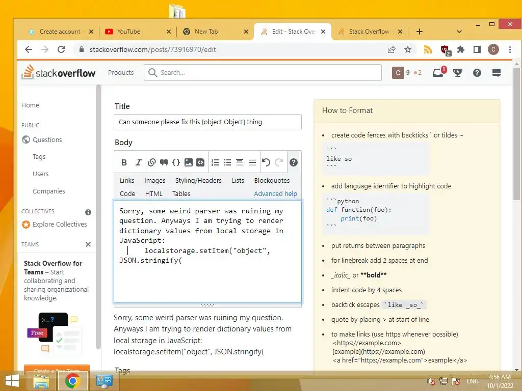This screenshot has width=522, height=391.
Task: Show Collectives info icon
Action: tap(88, 212)
